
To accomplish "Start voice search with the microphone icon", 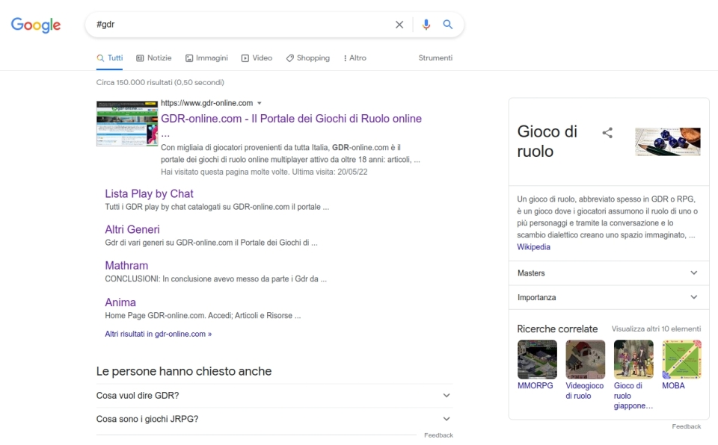I will coord(426,25).
